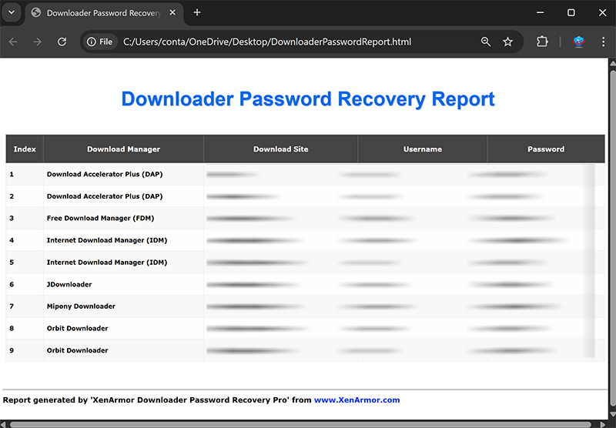Image resolution: width=616 pixels, height=428 pixels.
Task: Click the Download Site column header
Action: tap(280, 149)
